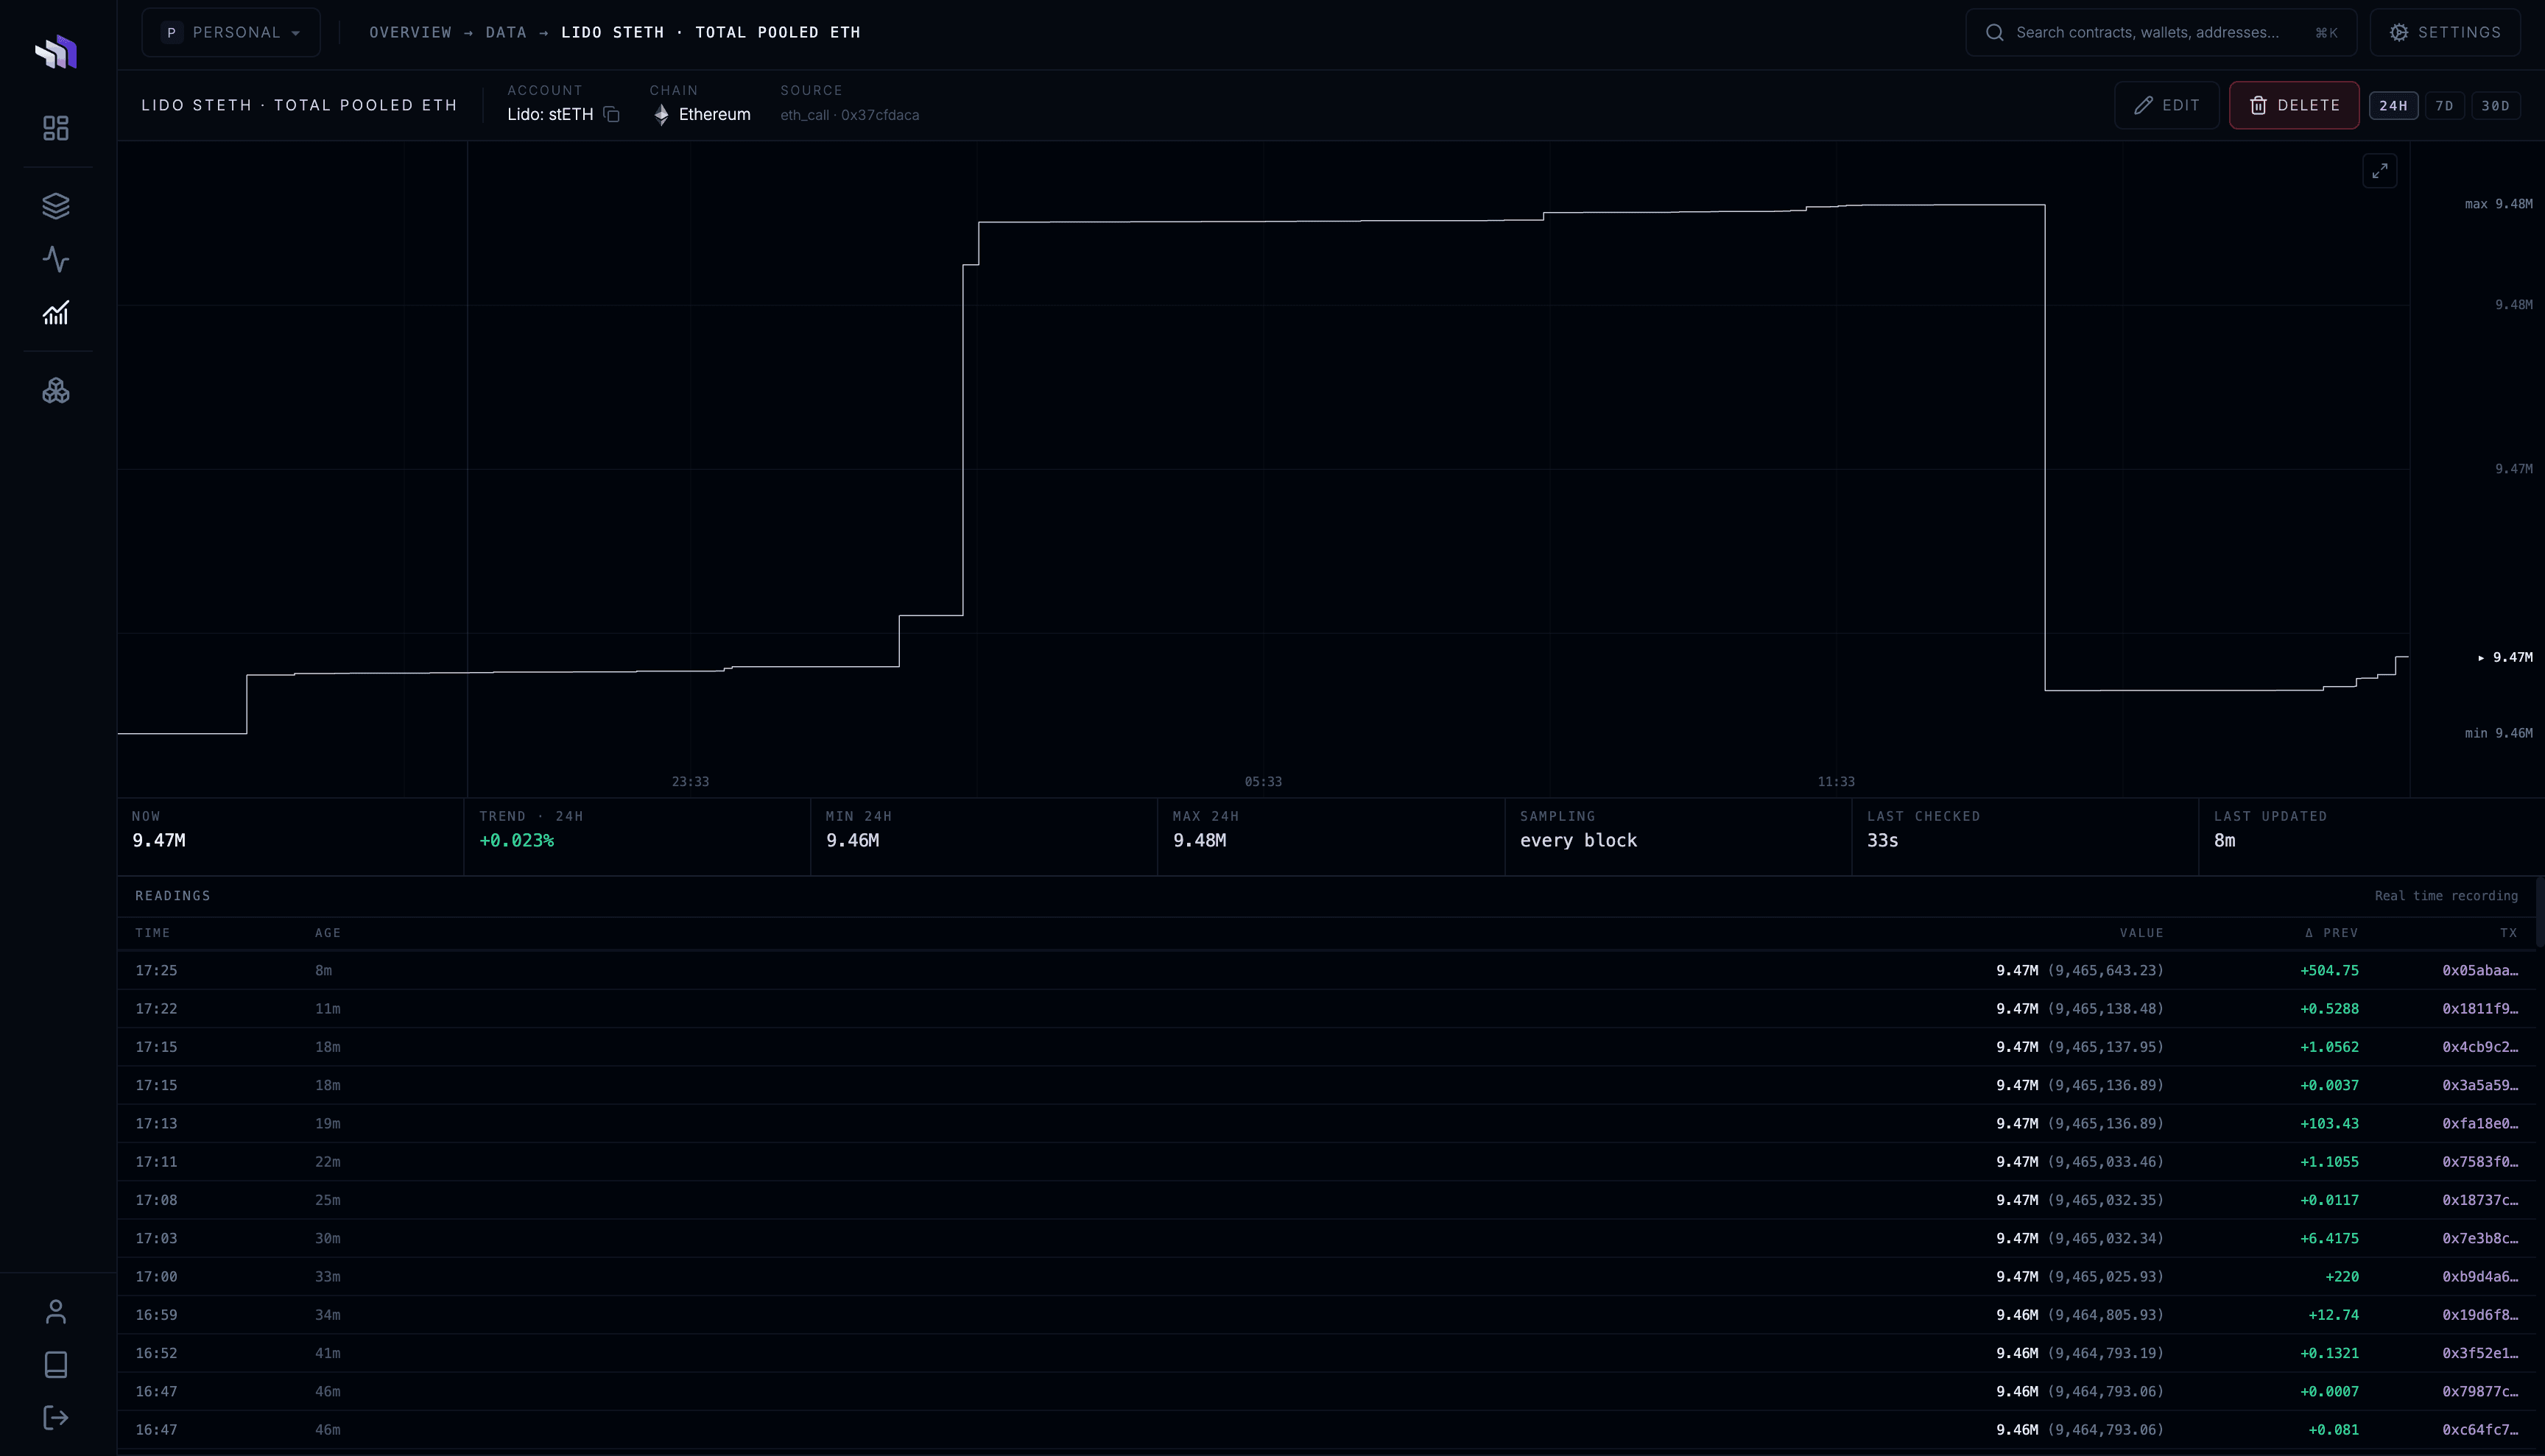Viewport: 2545px width, 1456px height.
Task: Select the 24H time range
Action: tap(2393, 106)
